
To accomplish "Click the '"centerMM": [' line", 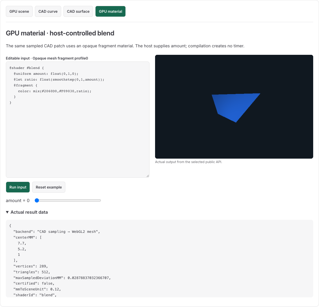I will [27, 238].
